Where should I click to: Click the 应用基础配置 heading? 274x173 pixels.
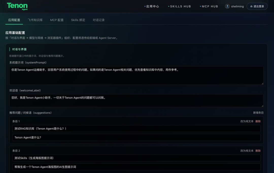tap(15, 33)
